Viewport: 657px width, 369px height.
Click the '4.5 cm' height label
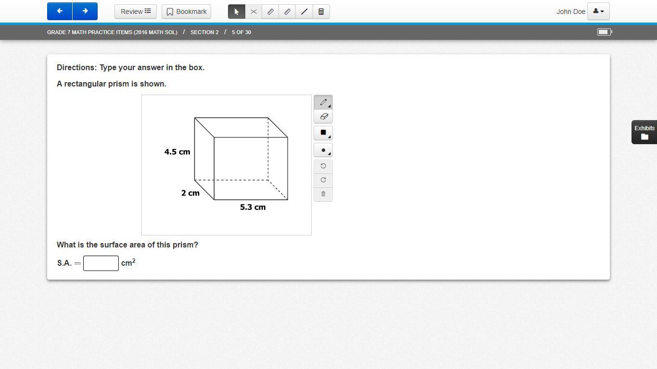pyautogui.click(x=177, y=152)
